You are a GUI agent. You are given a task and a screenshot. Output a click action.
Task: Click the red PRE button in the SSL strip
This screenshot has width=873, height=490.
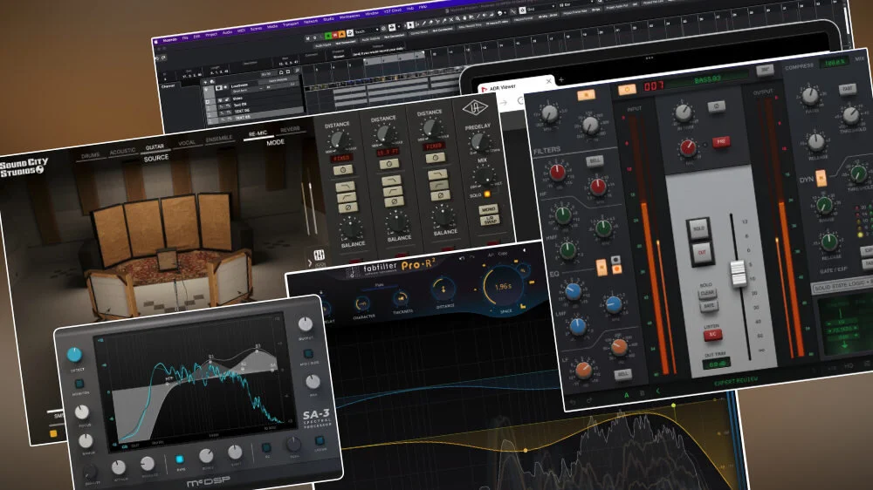click(x=720, y=142)
